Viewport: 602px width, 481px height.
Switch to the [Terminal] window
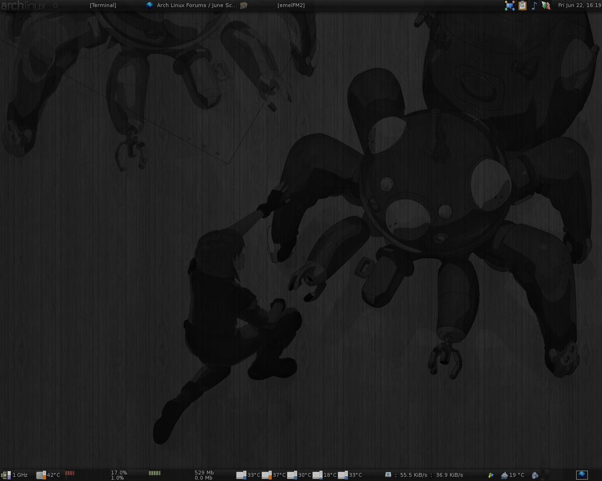click(103, 5)
